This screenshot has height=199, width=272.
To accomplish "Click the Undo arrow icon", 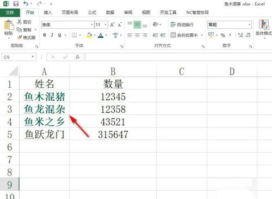I will pyautogui.click(x=26, y=4).
